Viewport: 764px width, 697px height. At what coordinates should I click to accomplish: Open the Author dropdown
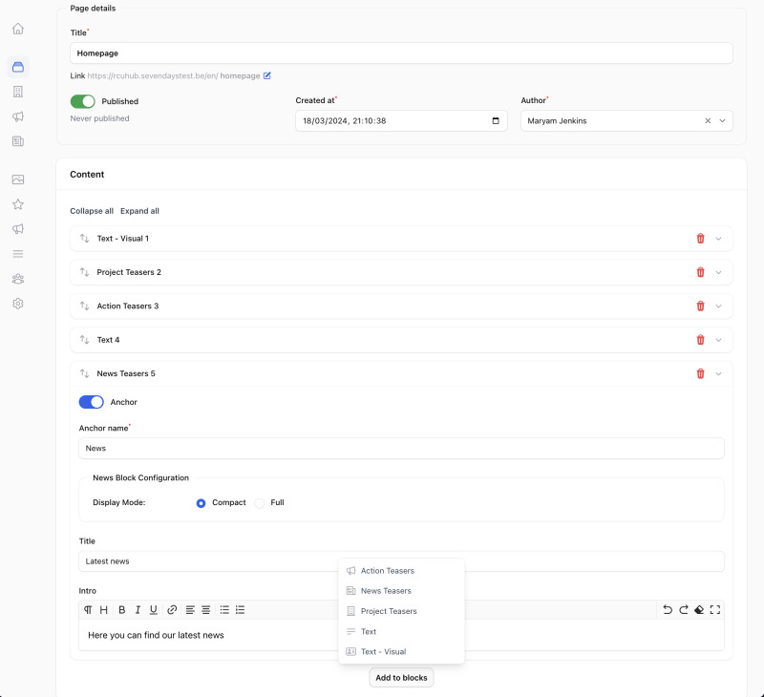(x=723, y=121)
